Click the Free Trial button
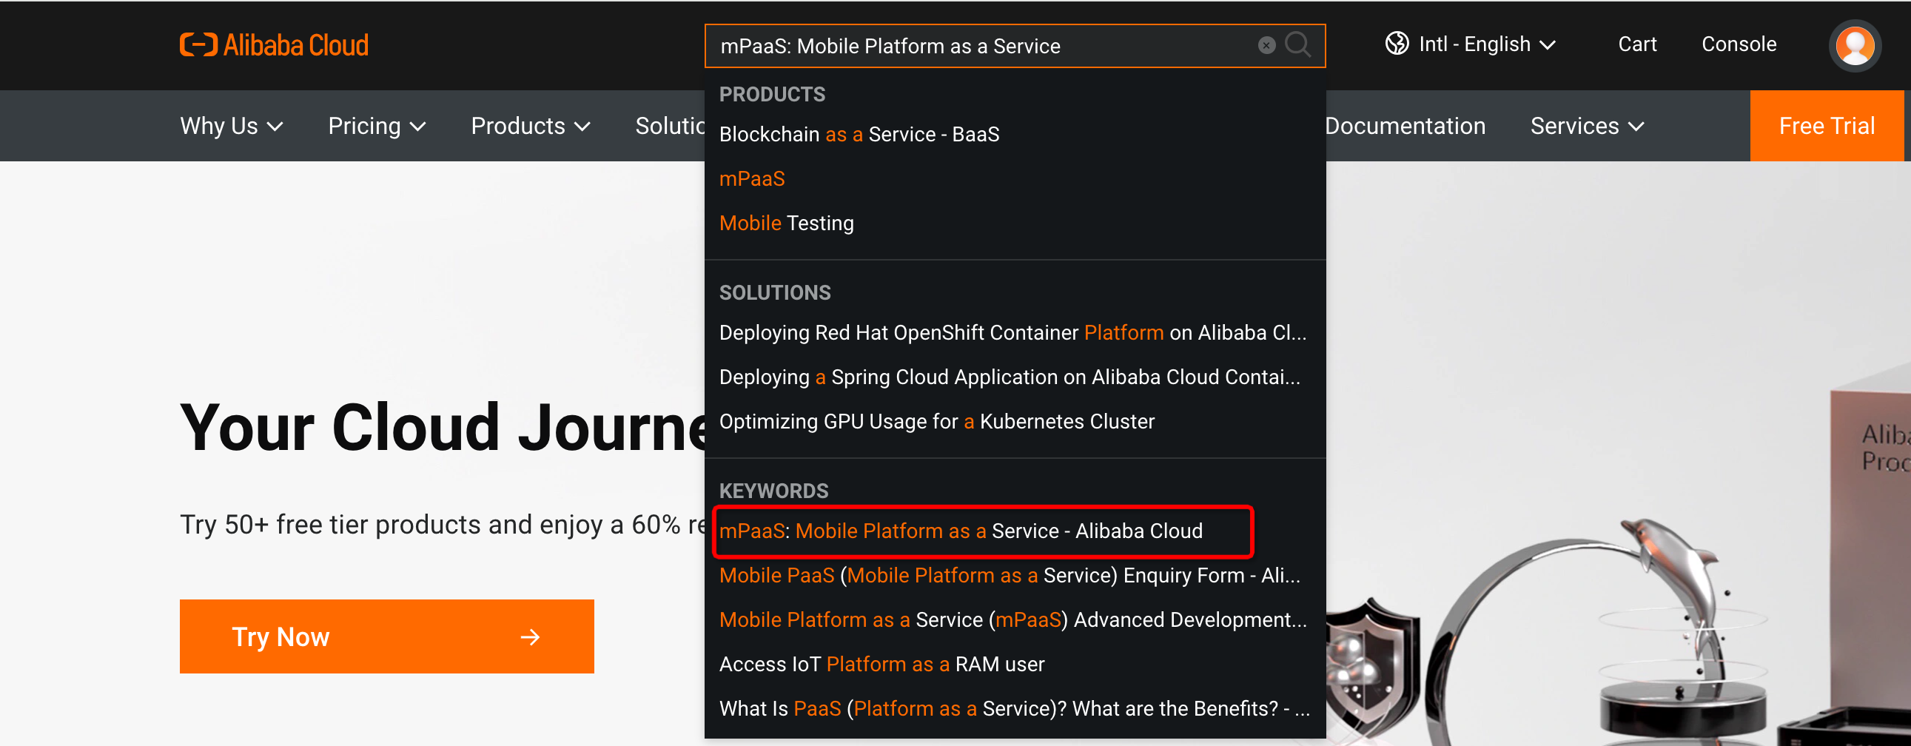1911x746 pixels. pos(1827,126)
